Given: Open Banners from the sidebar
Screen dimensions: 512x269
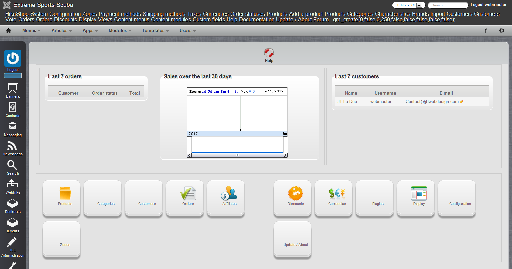Looking at the screenshot, I should [x=13, y=90].
